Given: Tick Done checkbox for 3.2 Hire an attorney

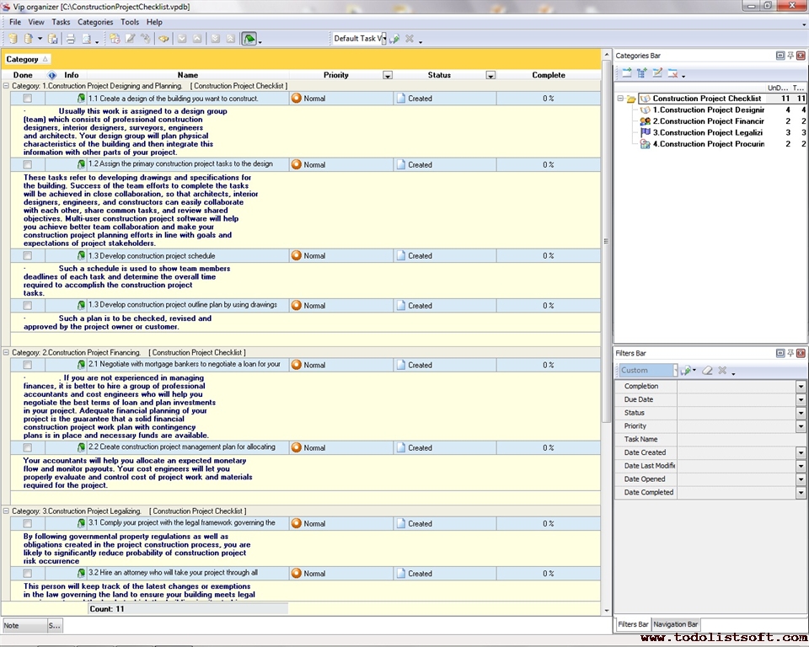Looking at the screenshot, I should [27, 574].
